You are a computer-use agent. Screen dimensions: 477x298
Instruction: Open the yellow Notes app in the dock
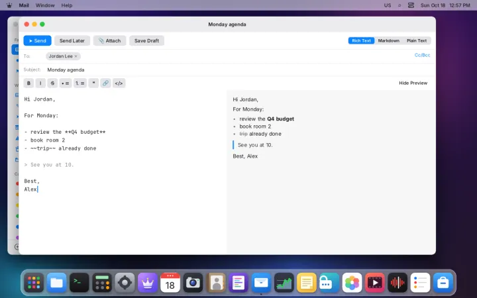pyautogui.click(x=306, y=283)
